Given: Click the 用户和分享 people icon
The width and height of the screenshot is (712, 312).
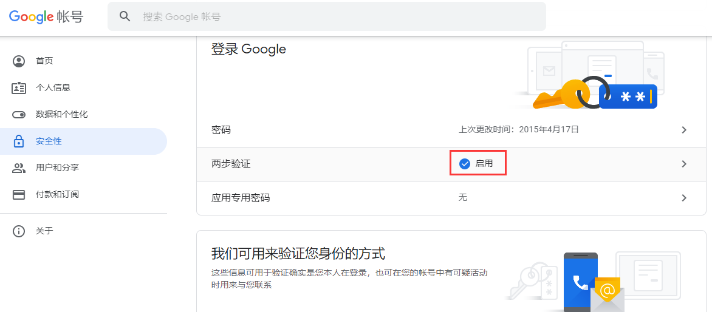Looking at the screenshot, I should pos(19,168).
